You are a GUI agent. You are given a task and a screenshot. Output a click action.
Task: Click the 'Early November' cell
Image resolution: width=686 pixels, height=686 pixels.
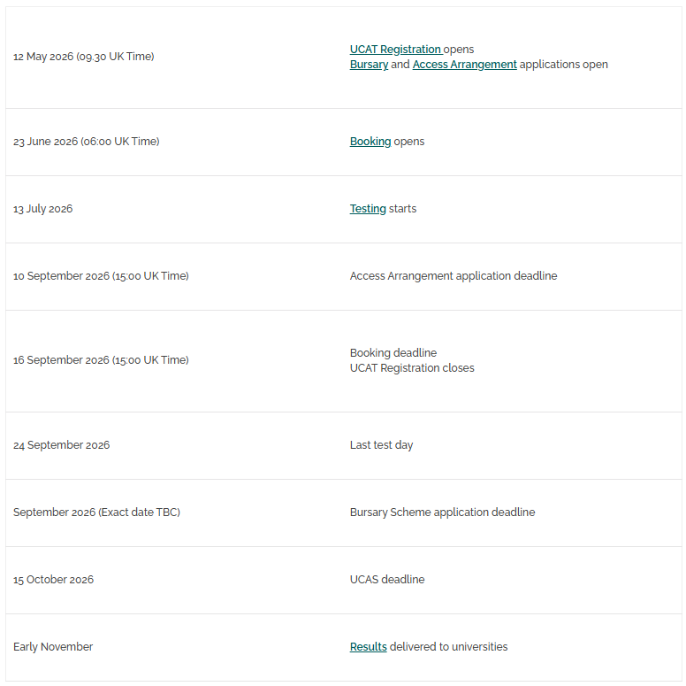coord(53,647)
